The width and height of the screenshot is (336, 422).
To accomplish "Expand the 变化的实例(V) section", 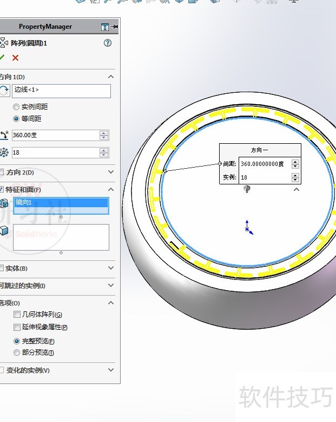I will tap(111, 370).
